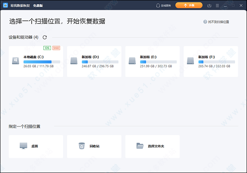Click the 选择文件夹 folder icon
This screenshot has width=247, height=173.
[140, 146]
